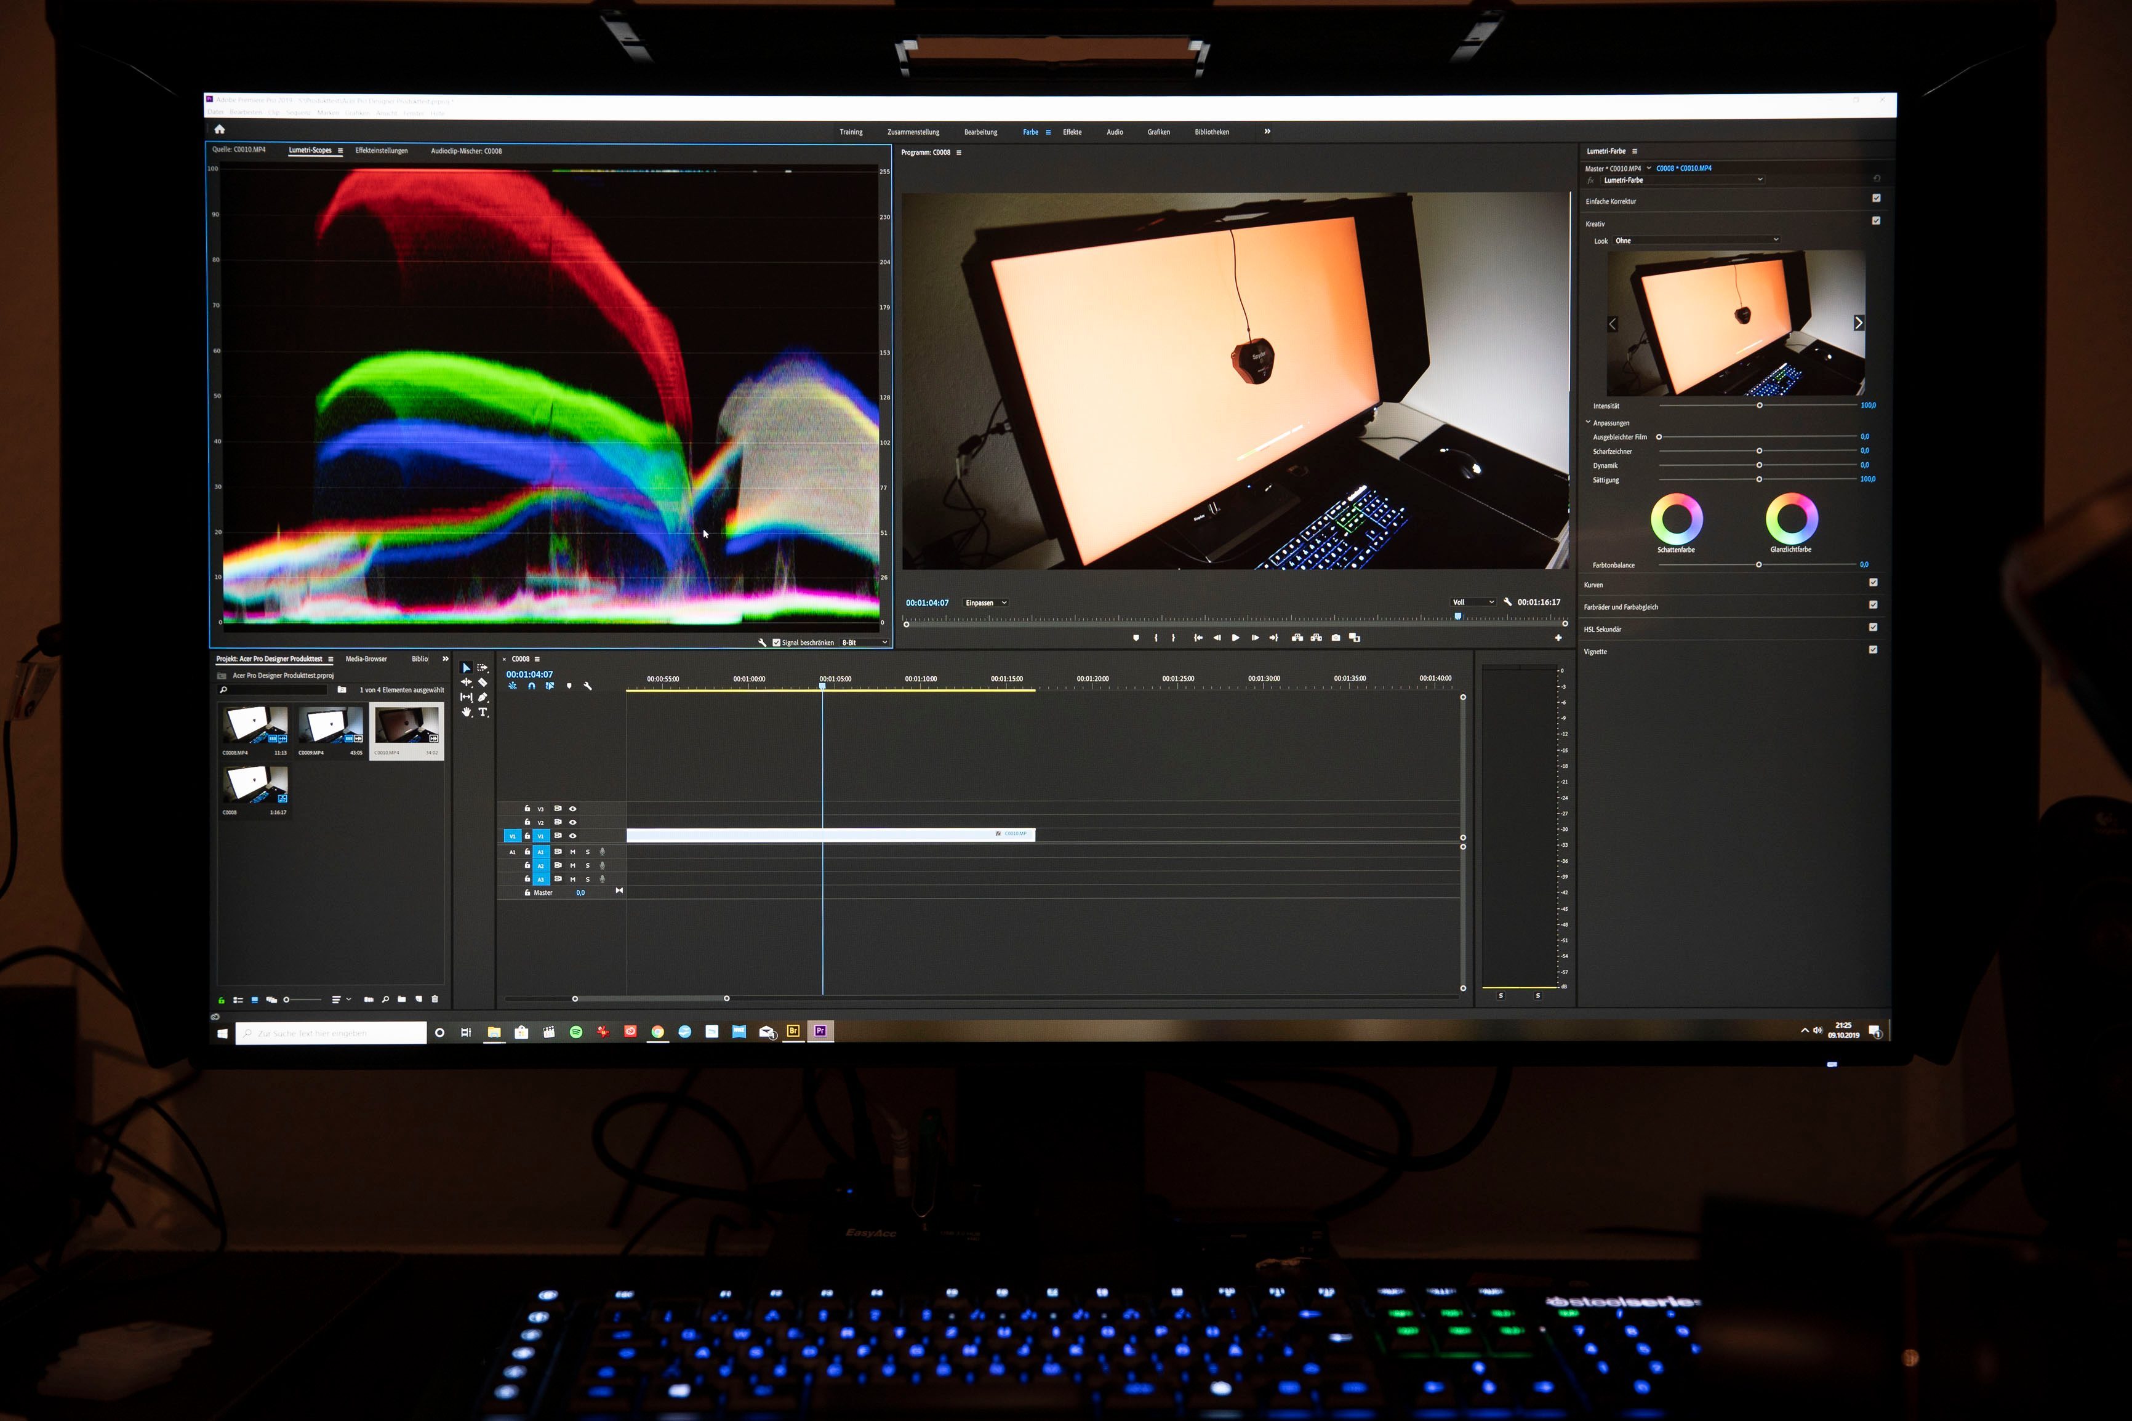Play the program monitor video
The width and height of the screenshot is (2132, 1421).
tap(1235, 638)
